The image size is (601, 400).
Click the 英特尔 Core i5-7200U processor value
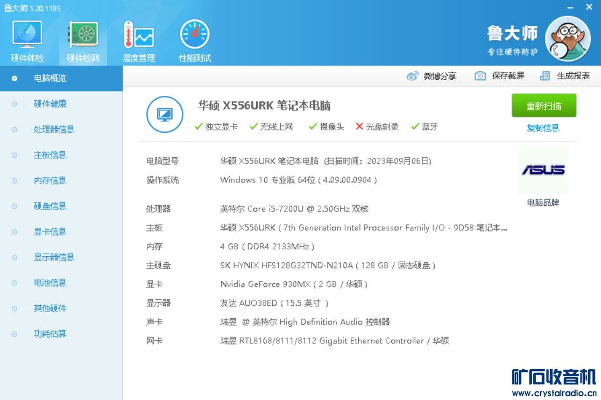tap(294, 209)
